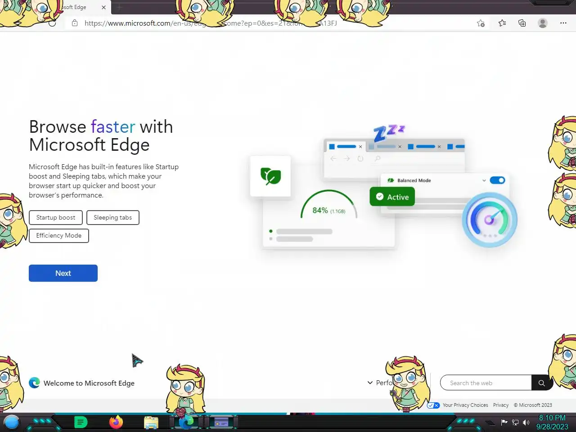Image resolution: width=576 pixels, height=432 pixels.
Task: Open the network tray icon
Action: 515,423
